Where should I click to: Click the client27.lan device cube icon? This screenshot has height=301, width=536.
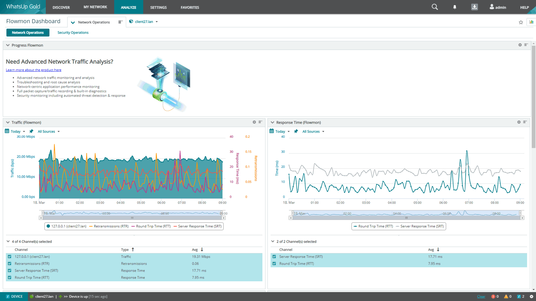131,22
